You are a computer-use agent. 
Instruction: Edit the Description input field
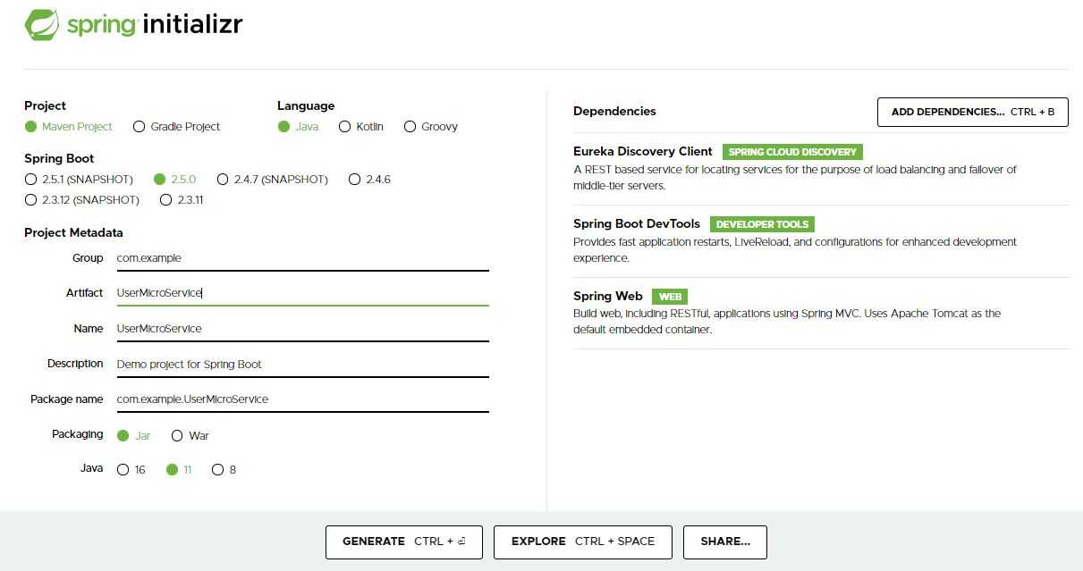302,365
